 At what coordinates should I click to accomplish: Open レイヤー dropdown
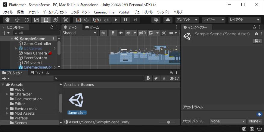coord(213,20)
